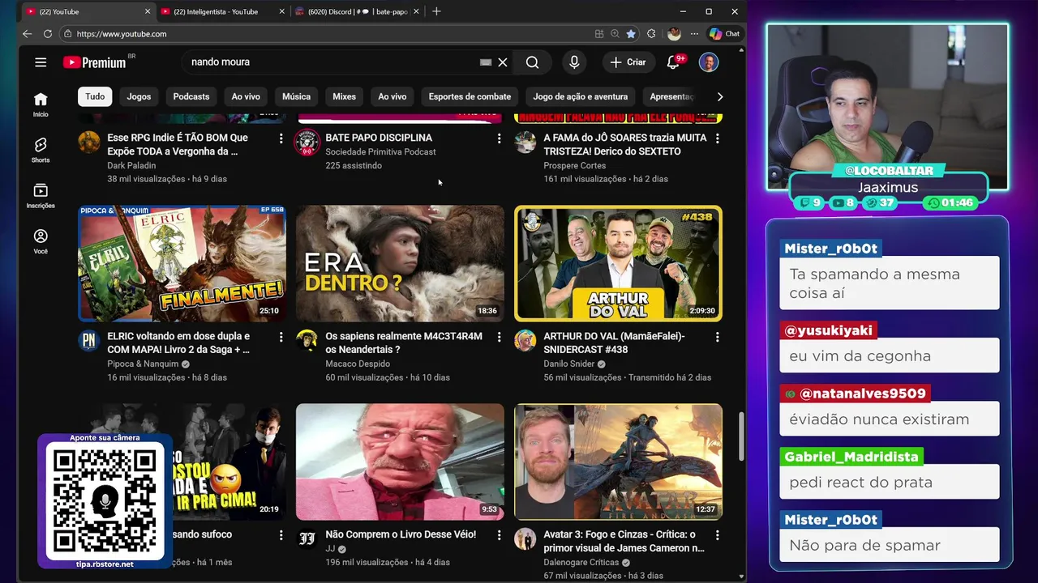Click the zoom magnifier in address bar

pyautogui.click(x=615, y=34)
